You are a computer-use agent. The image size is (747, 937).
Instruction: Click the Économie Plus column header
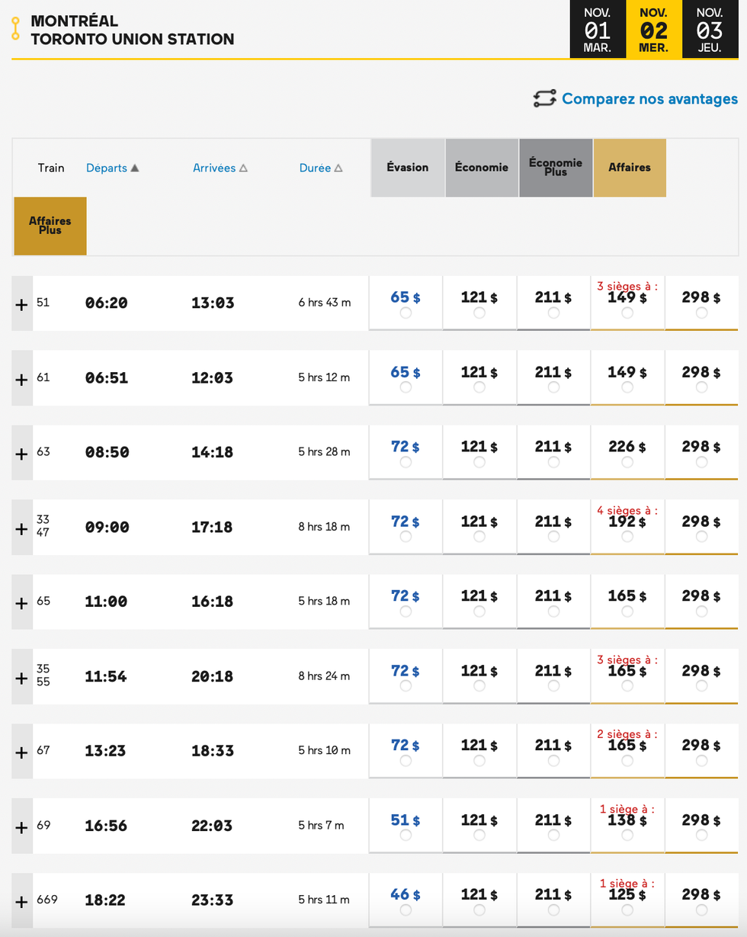(556, 168)
